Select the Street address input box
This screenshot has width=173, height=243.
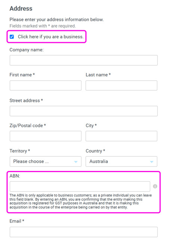[84, 111]
